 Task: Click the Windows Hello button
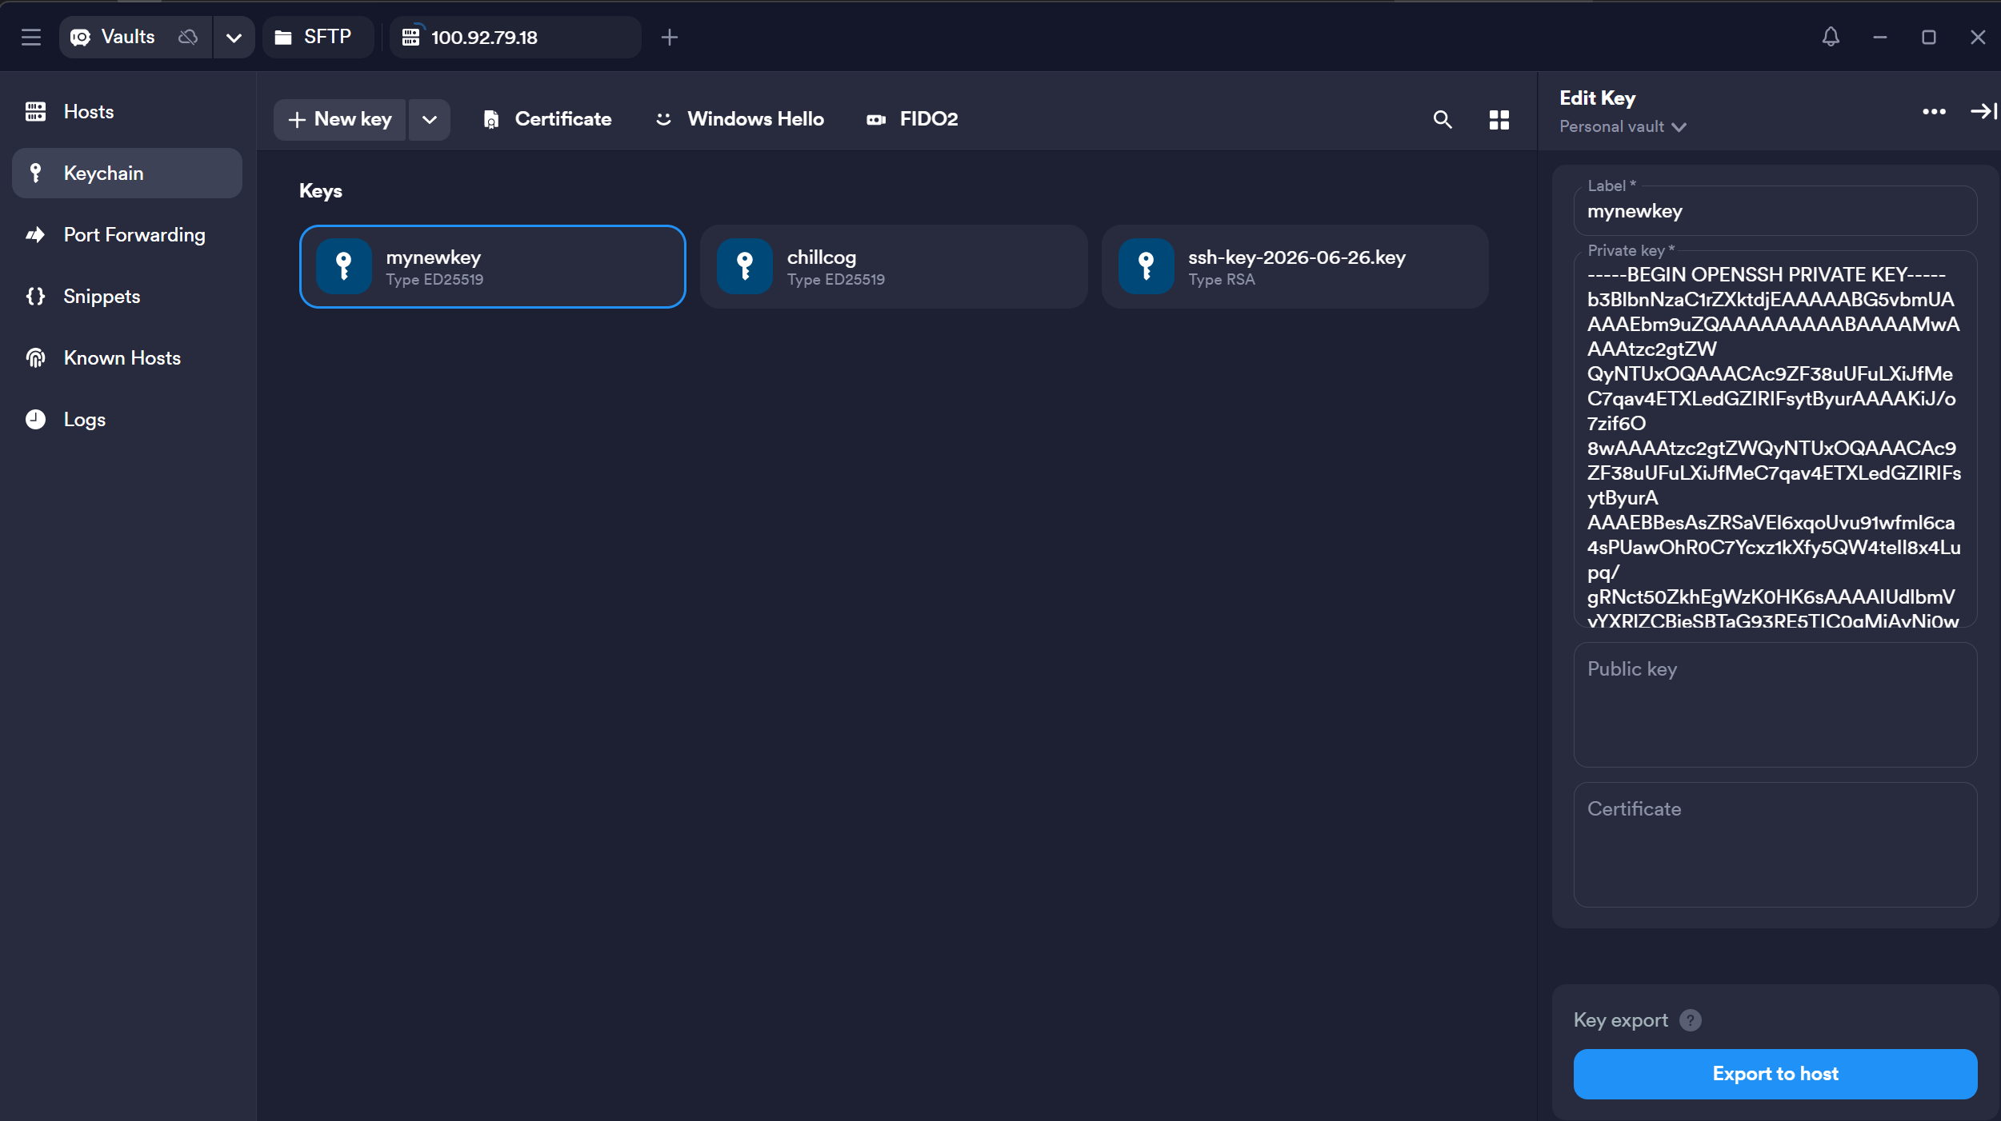click(740, 119)
